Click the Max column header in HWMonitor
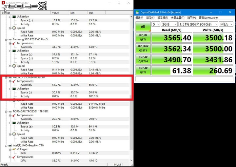The image size is (236, 167). [96, 13]
